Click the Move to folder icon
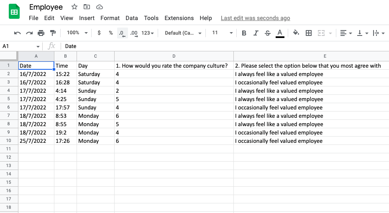 click(87, 7)
